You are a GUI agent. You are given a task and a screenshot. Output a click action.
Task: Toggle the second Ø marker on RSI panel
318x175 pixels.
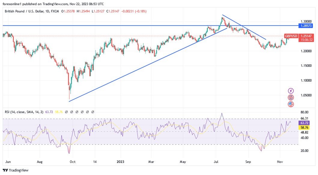tap(72, 112)
